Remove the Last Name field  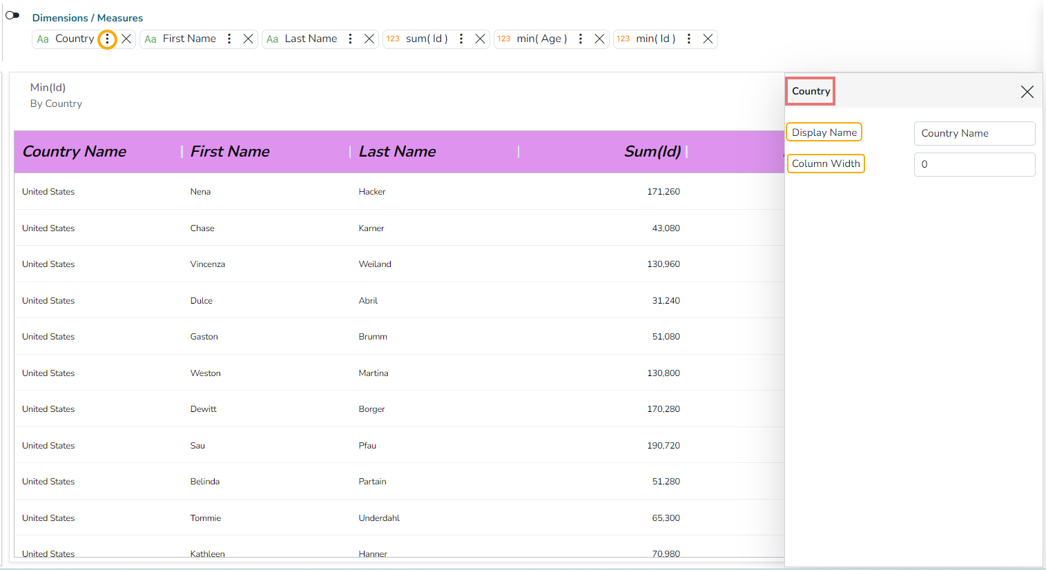[x=369, y=39]
